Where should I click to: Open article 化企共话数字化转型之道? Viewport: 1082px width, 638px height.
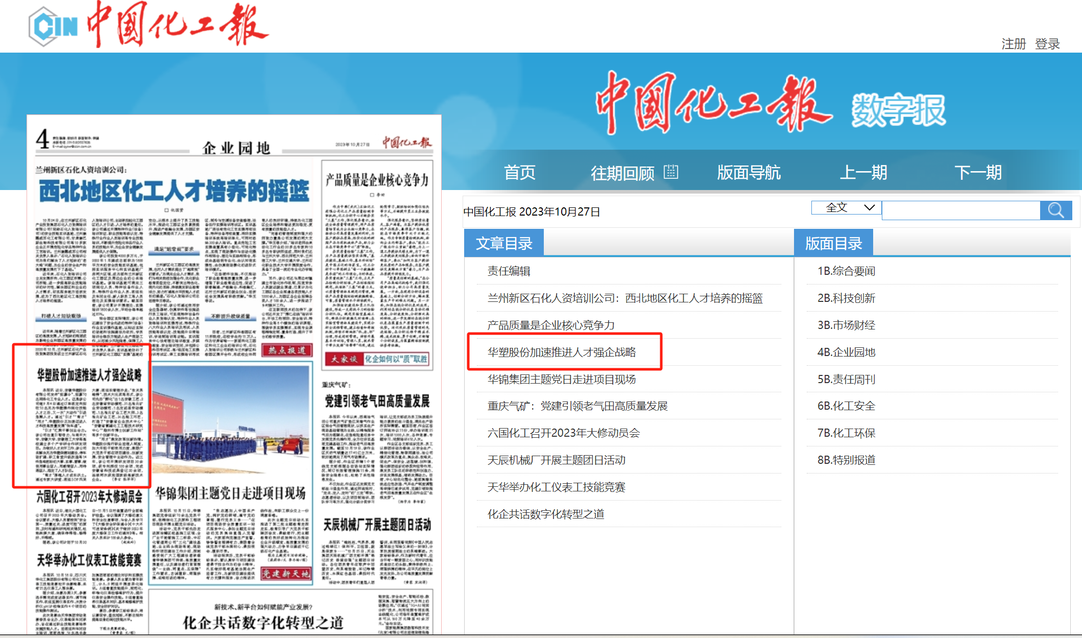[545, 514]
